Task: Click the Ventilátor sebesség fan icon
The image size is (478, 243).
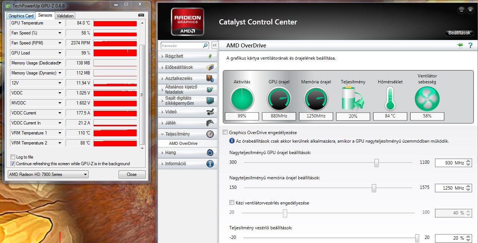Action: point(427,99)
